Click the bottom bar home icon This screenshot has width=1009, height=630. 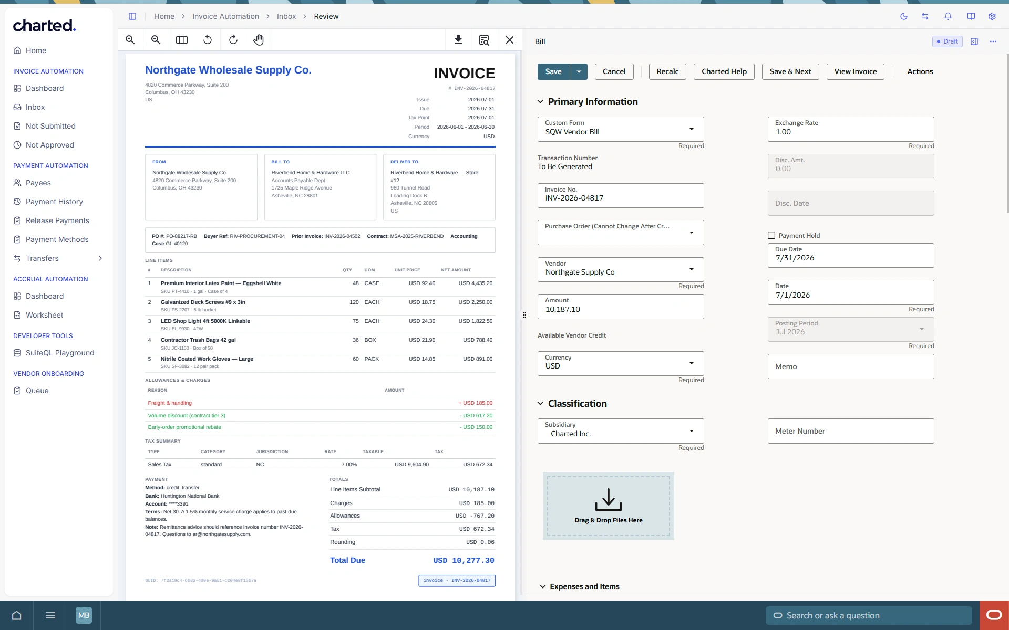pyautogui.click(x=17, y=615)
